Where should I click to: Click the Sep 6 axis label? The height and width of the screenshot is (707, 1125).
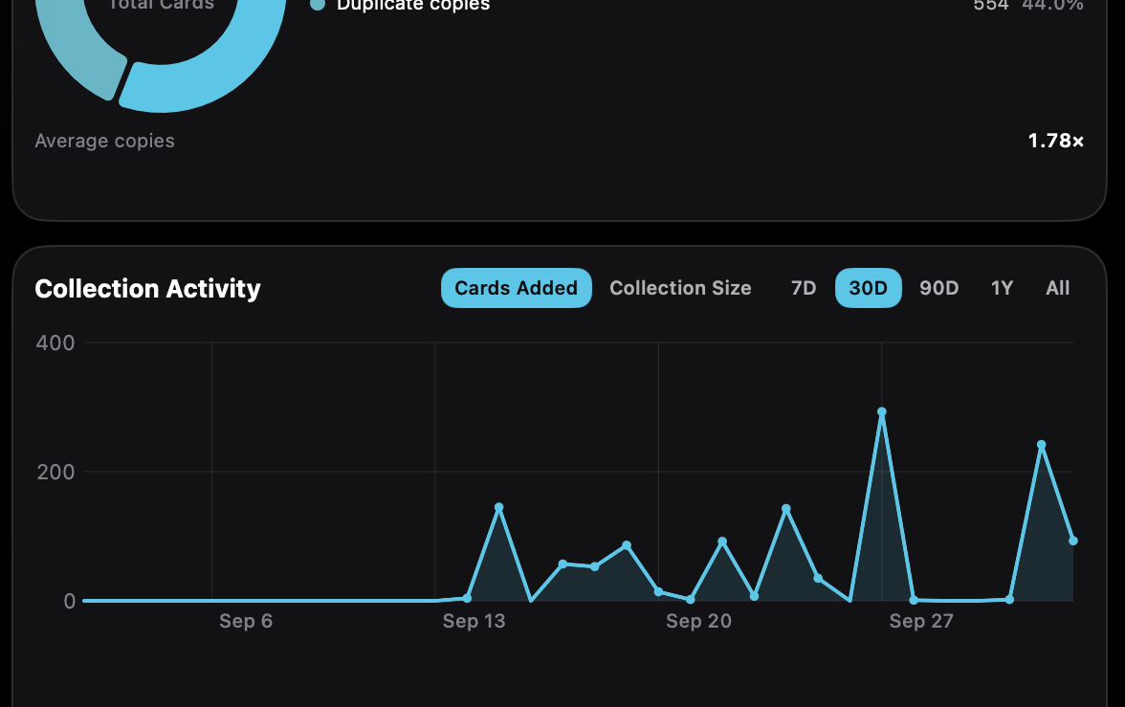pyautogui.click(x=246, y=621)
